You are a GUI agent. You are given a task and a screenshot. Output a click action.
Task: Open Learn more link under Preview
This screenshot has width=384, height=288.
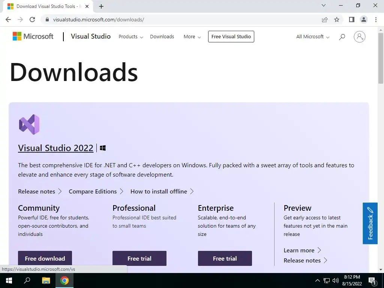(302, 250)
